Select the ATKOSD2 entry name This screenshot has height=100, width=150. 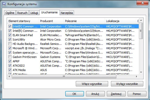tap(19, 66)
